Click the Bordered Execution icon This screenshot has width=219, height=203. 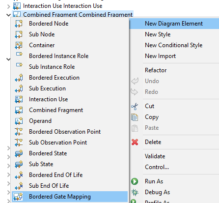[x=19, y=78]
